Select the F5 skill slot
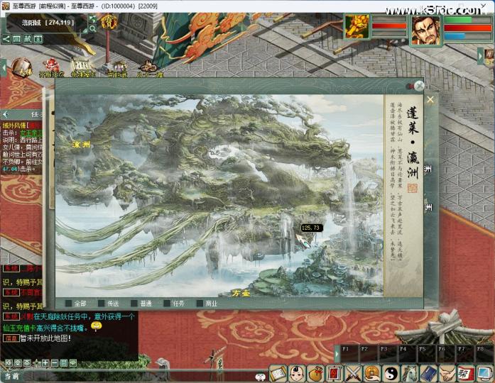This screenshot has height=383, width=495. 427,355
